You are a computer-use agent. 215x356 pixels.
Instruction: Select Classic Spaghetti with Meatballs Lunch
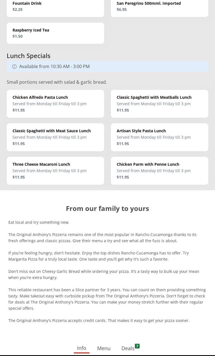click(159, 104)
